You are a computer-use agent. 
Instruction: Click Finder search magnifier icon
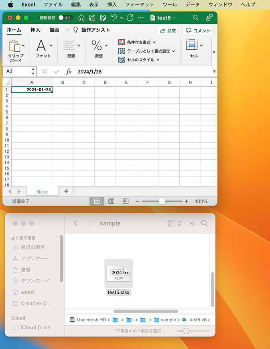coord(204,223)
